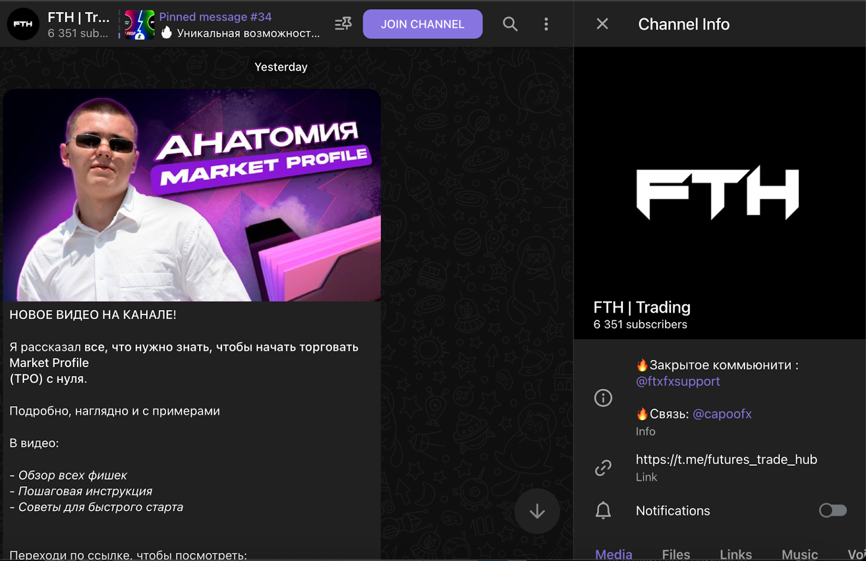Open the @capoofx contact link
This screenshot has height=561, width=866.
pyautogui.click(x=722, y=414)
